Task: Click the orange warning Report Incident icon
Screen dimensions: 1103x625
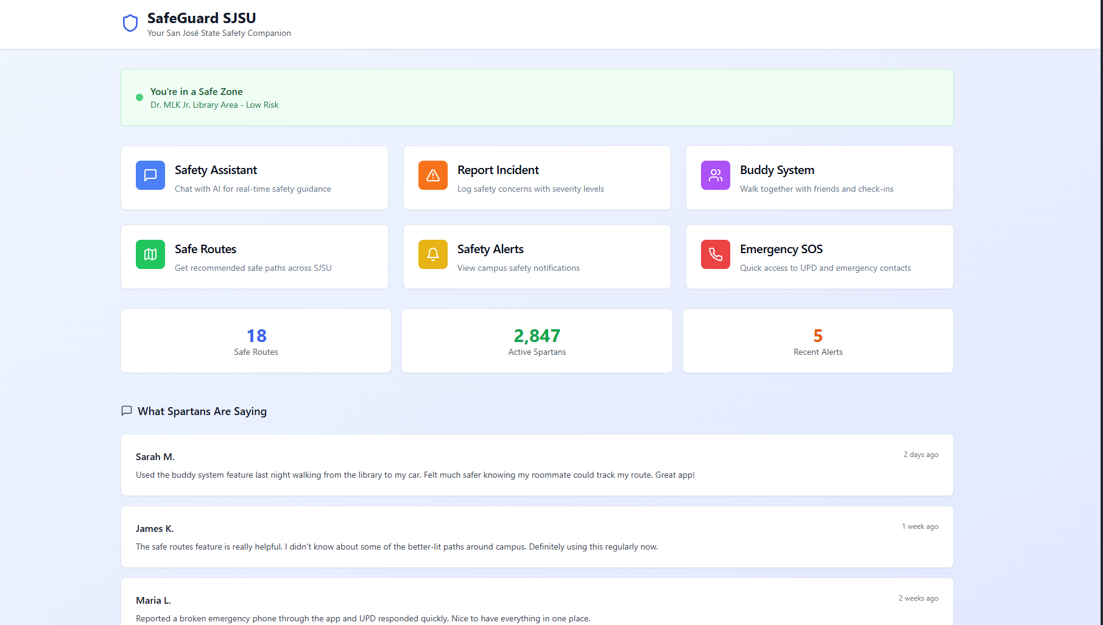Action: tap(433, 175)
